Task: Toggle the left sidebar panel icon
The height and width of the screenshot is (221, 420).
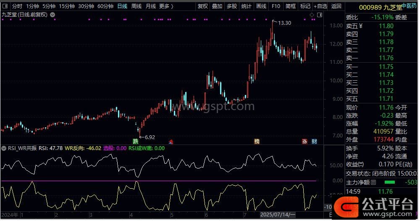Action: pos(5,6)
